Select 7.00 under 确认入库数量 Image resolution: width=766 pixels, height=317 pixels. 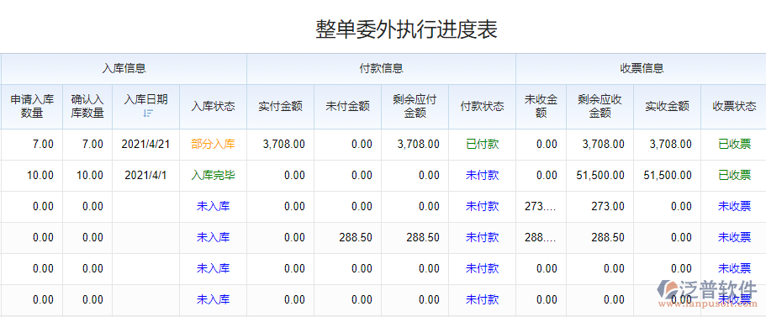coord(92,144)
